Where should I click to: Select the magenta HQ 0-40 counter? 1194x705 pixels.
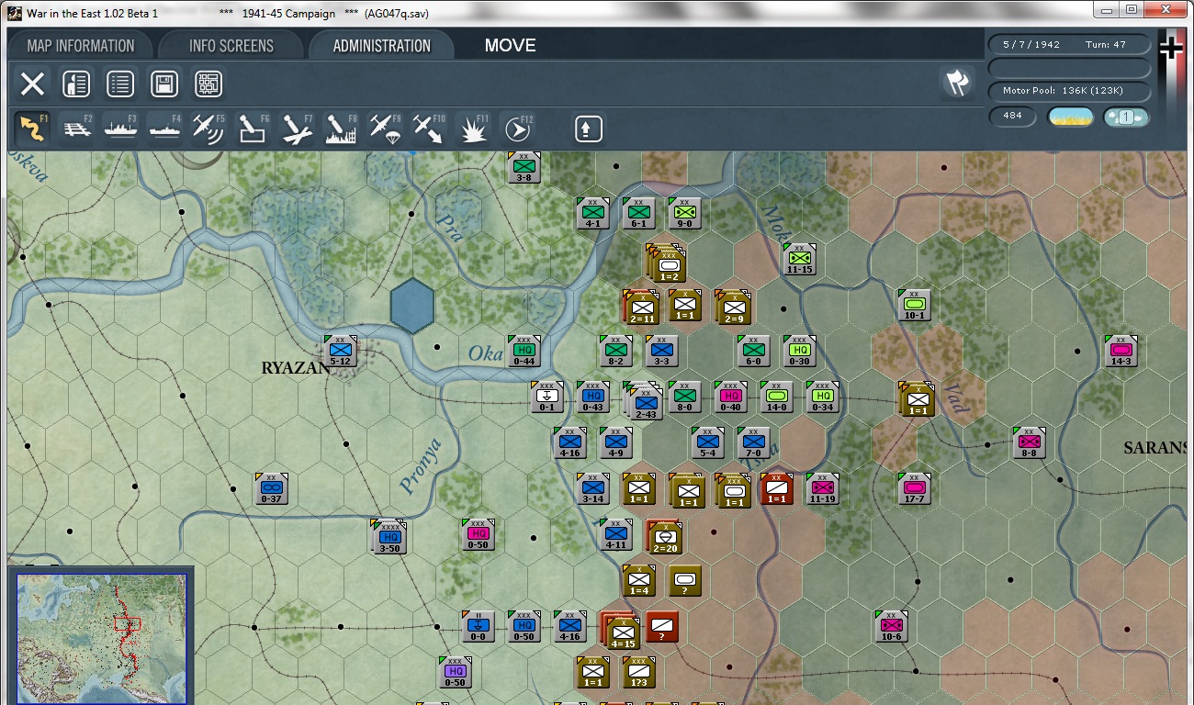pyautogui.click(x=731, y=397)
